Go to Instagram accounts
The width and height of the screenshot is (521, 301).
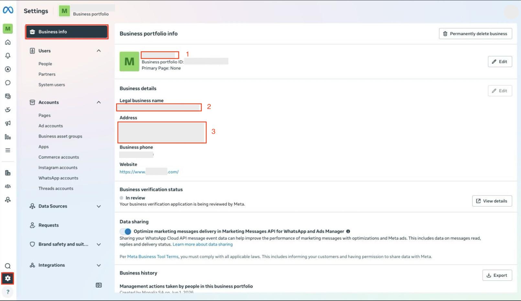[x=58, y=168]
